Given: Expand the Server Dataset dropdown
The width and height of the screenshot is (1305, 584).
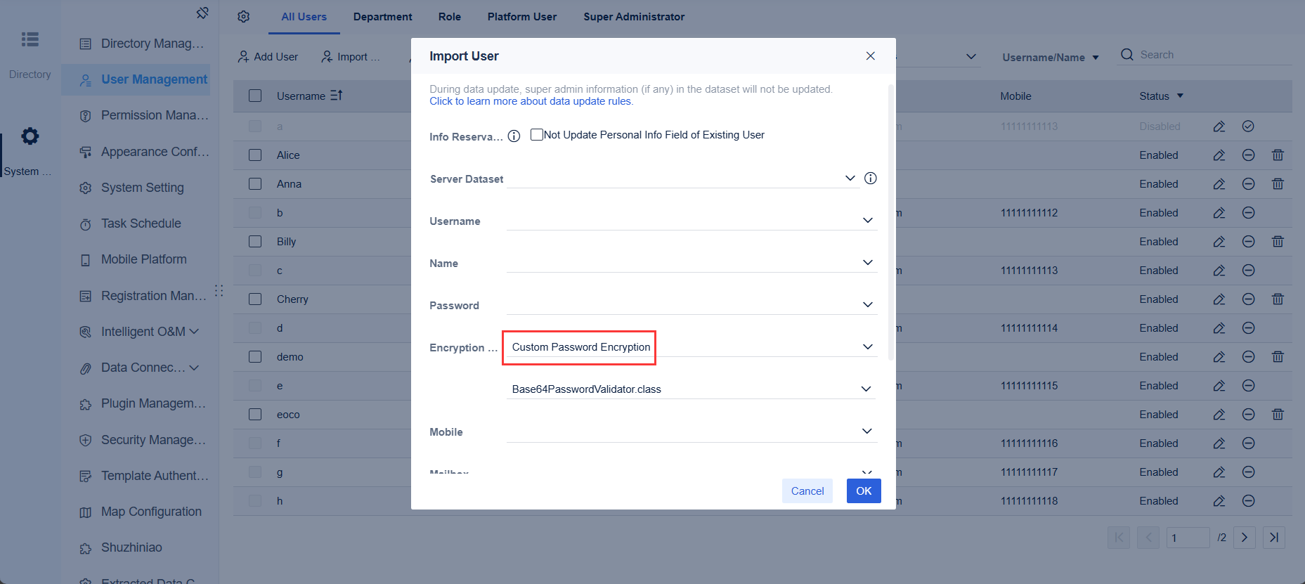Looking at the screenshot, I should pos(849,179).
